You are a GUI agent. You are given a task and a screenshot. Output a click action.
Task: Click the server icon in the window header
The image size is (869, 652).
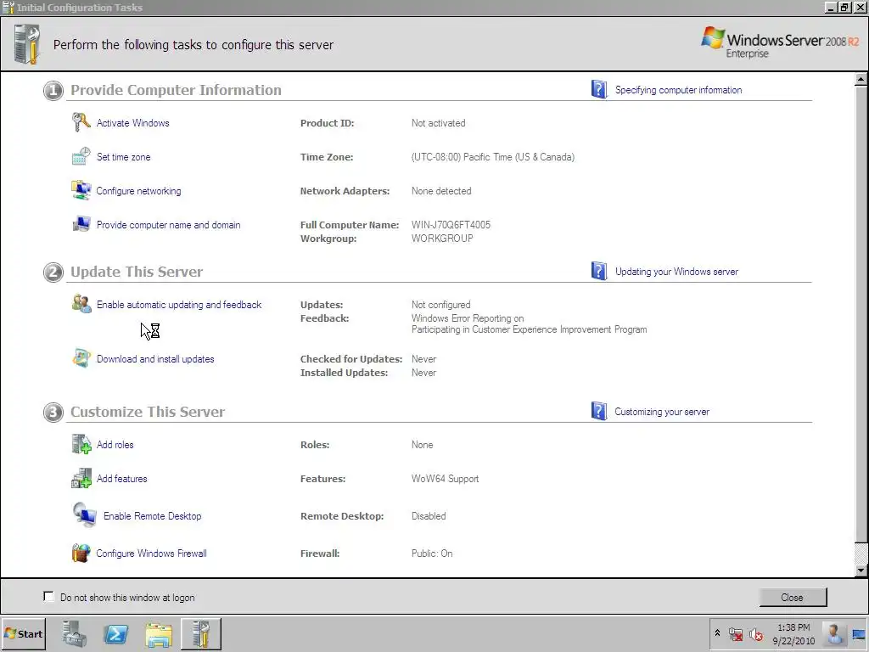26,44
